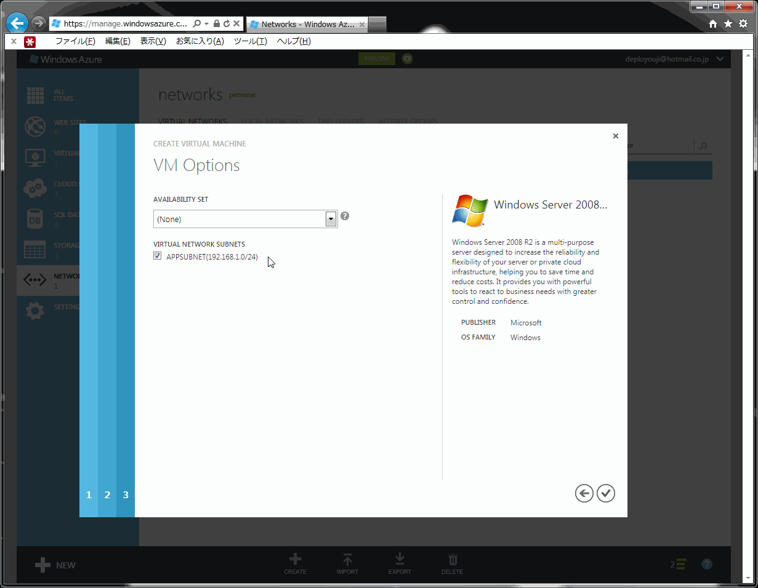
Task: Stop loading with the address bar X icon
Action: (x=236, y=23)
